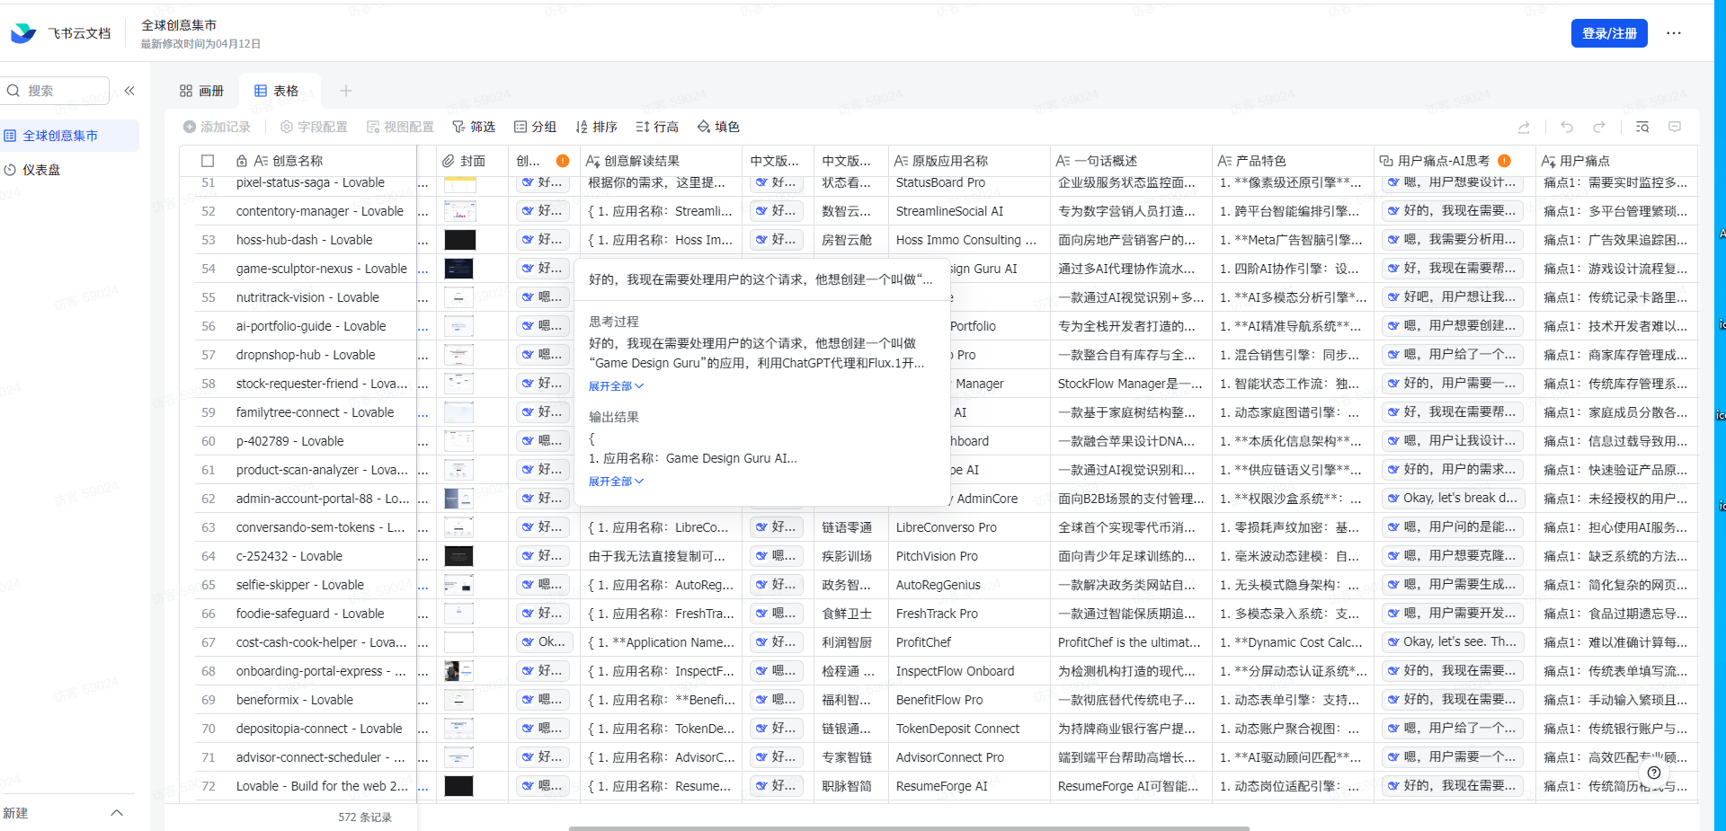Collapse the left sidebar

click(129, 91)
